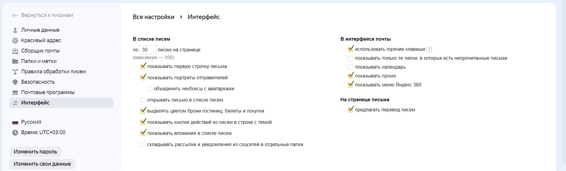
Task: Click the clock icon beside UTC+03:00
Action: pyautogui.click(x=15, y=133)
